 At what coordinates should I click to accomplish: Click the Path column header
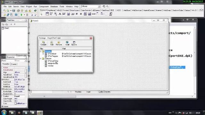coord(77,49)
